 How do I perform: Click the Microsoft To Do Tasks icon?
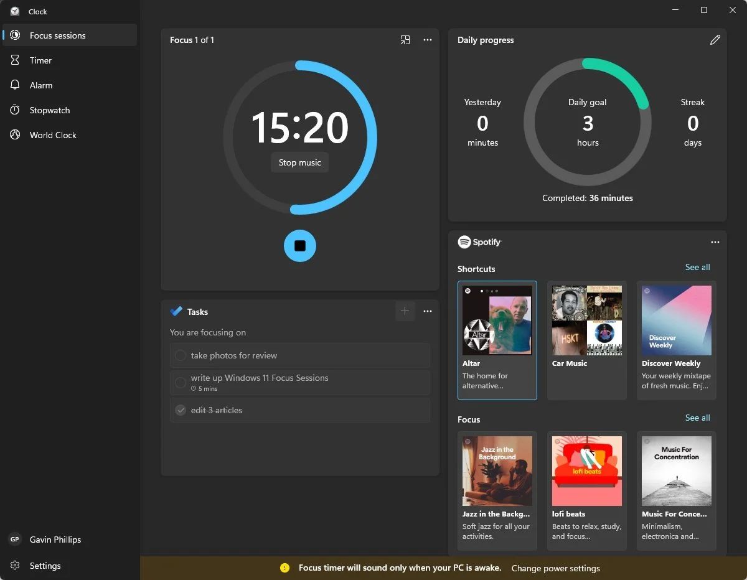(x=176, y=311)
